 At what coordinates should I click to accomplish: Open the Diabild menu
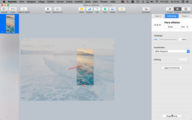[x=51, y=2]
